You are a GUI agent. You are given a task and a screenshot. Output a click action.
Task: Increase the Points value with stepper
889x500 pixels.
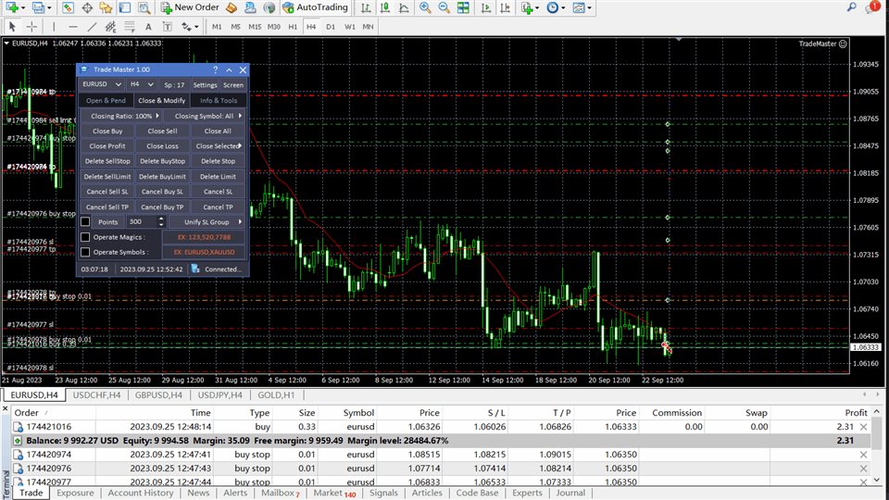pos(161,219)
